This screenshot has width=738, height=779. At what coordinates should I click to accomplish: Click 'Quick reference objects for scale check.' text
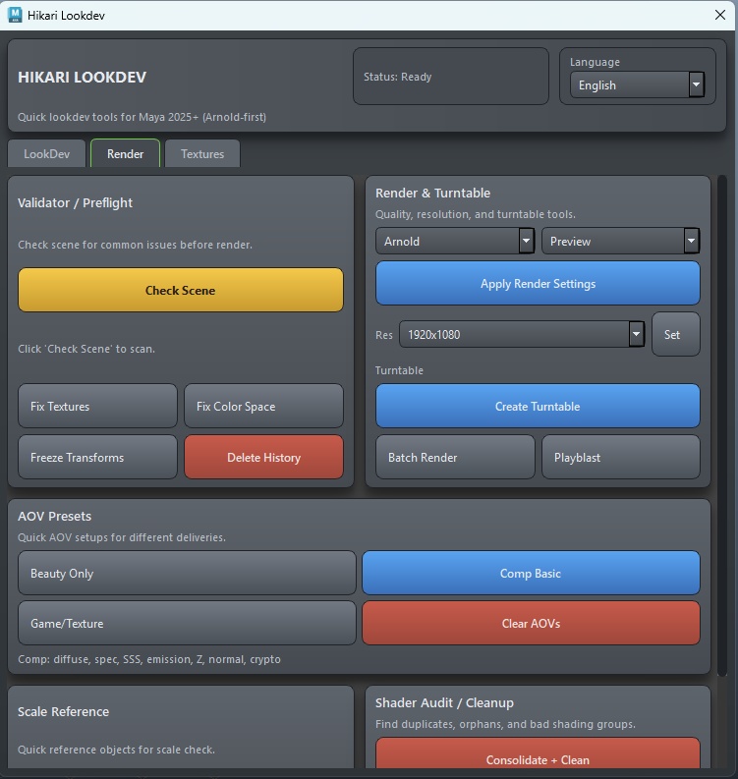[x=116, y=750]
